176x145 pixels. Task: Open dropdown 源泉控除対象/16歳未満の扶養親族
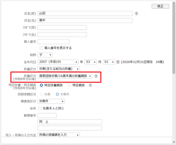tap(65, 76)
